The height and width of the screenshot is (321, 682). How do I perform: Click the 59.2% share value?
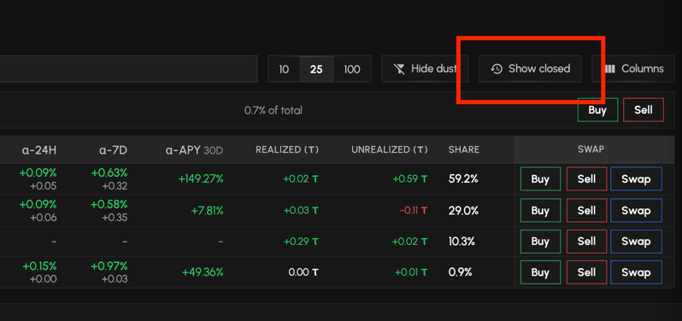(x=463, y=179)
